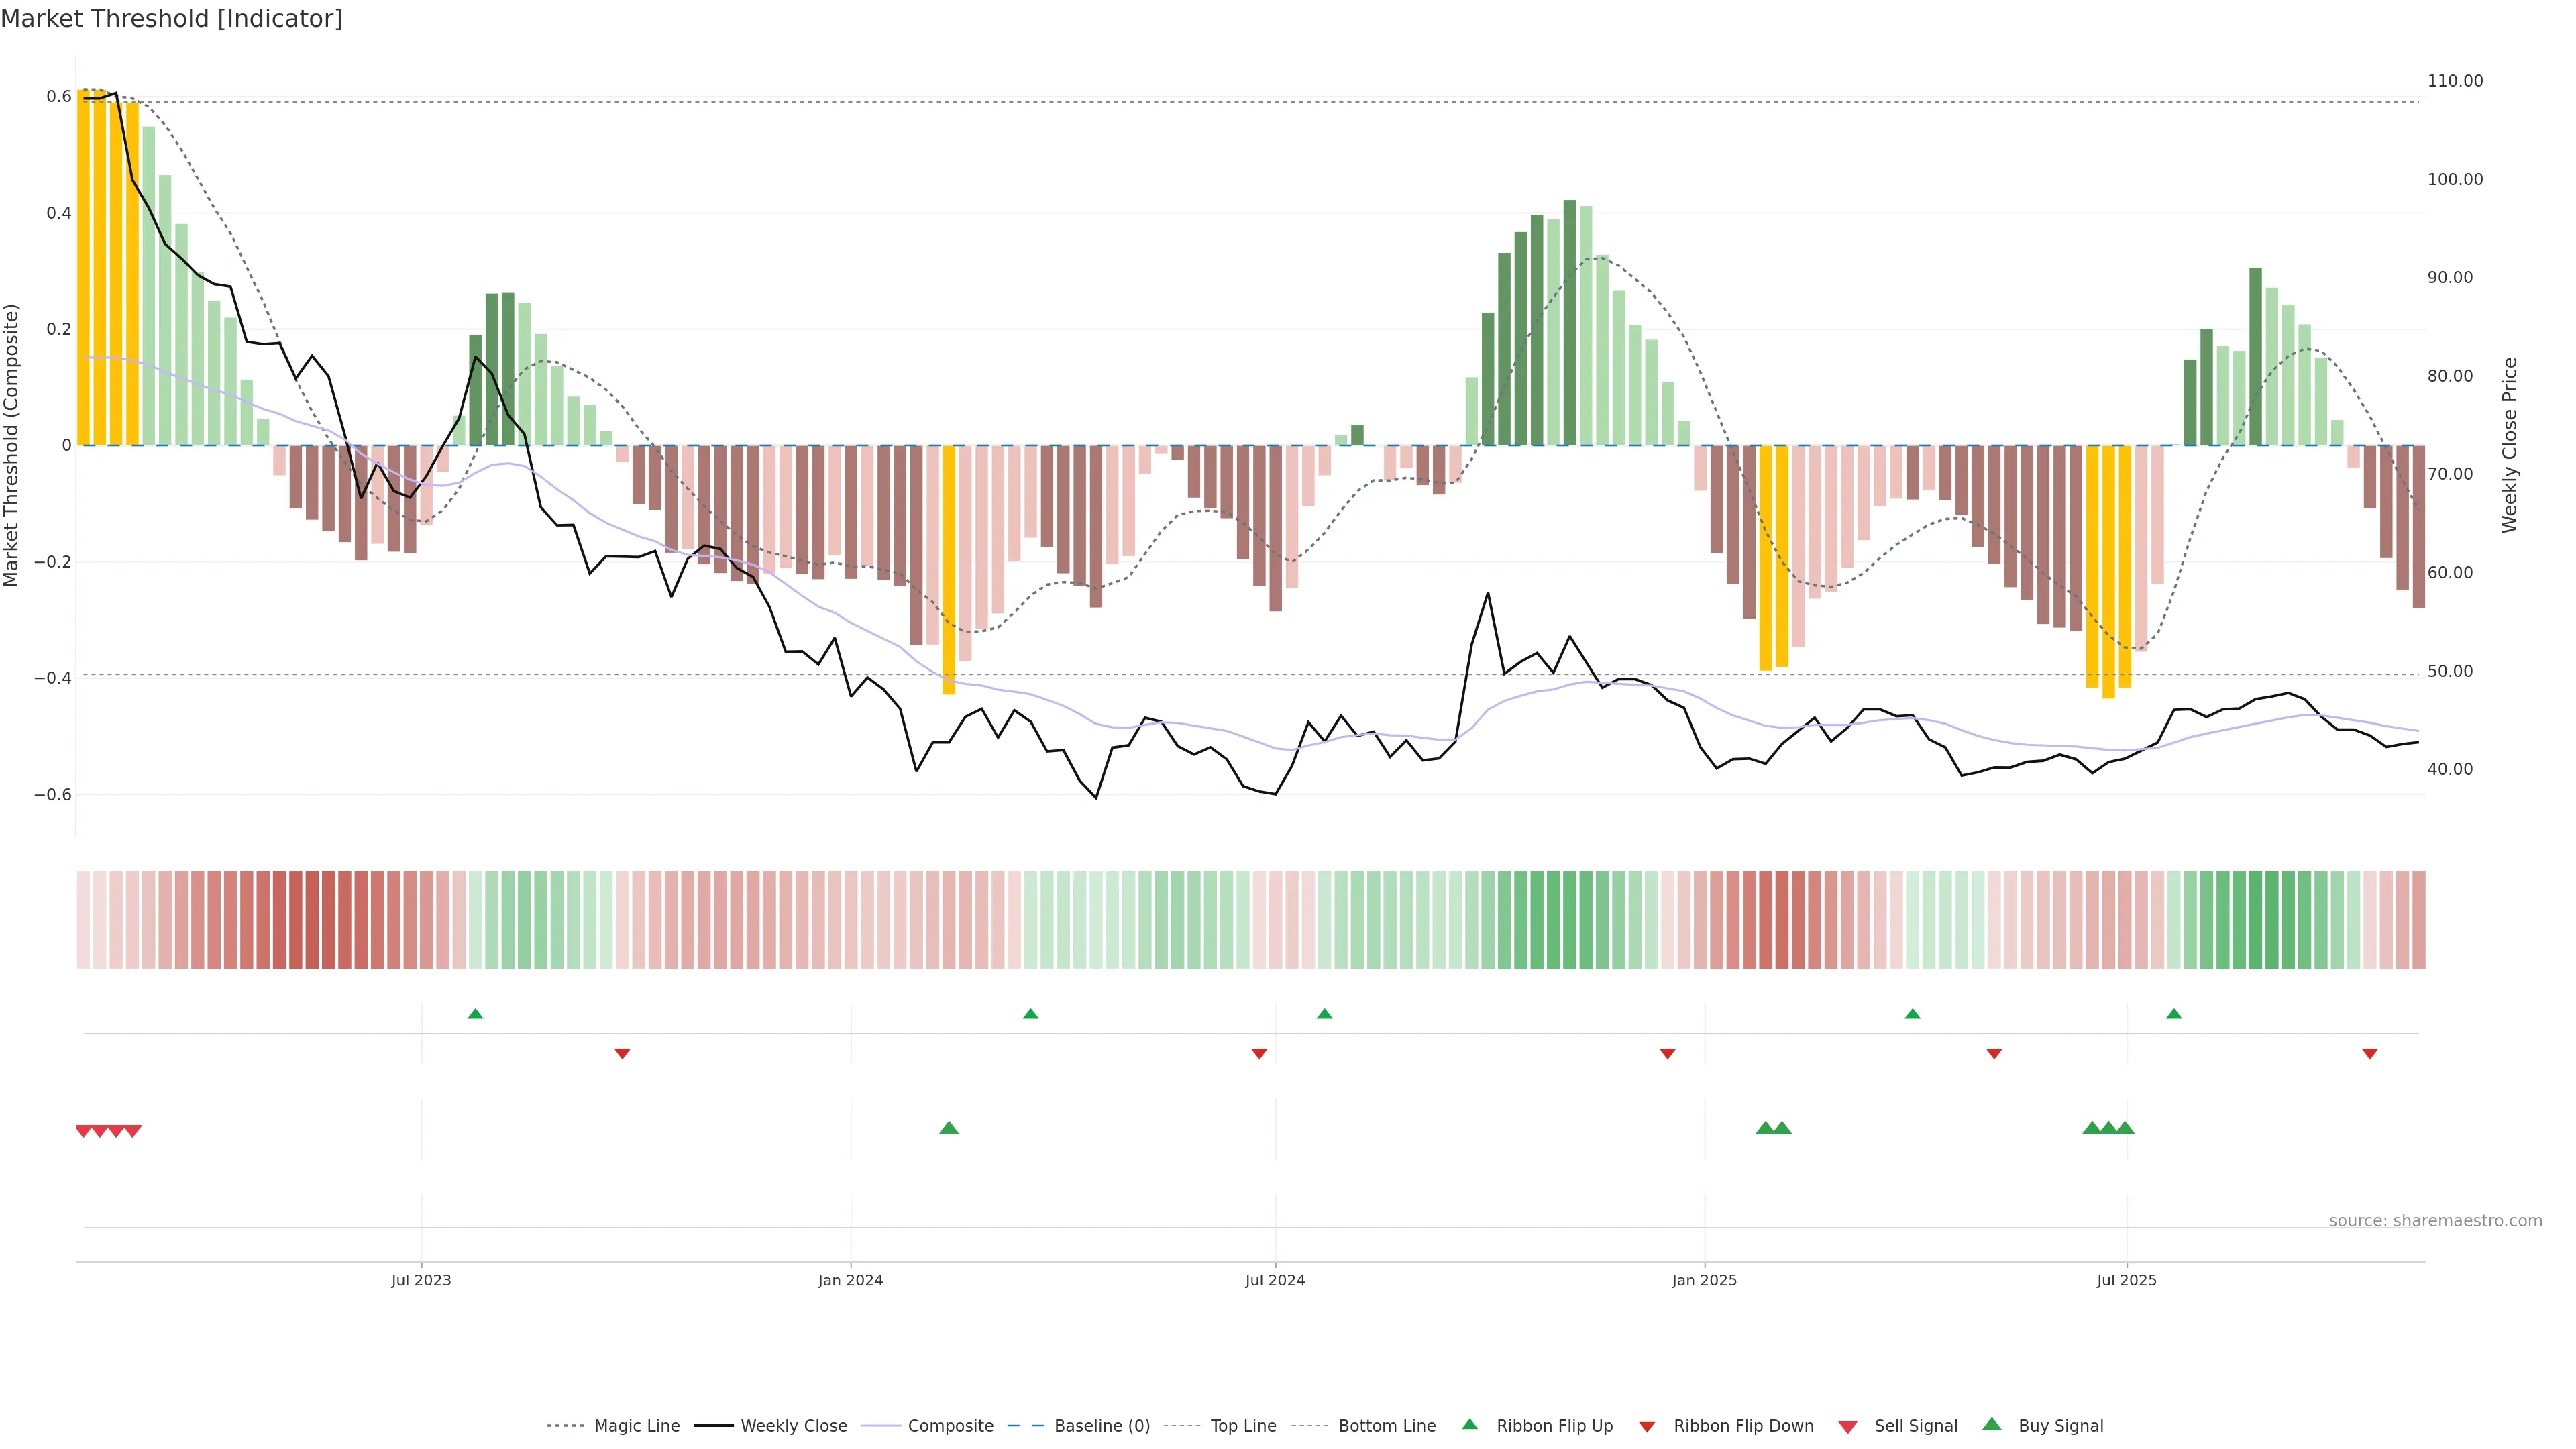Click the Weekly Close Price axis title
This screenshot has height=1449, width=2576.
(2509, 445)
